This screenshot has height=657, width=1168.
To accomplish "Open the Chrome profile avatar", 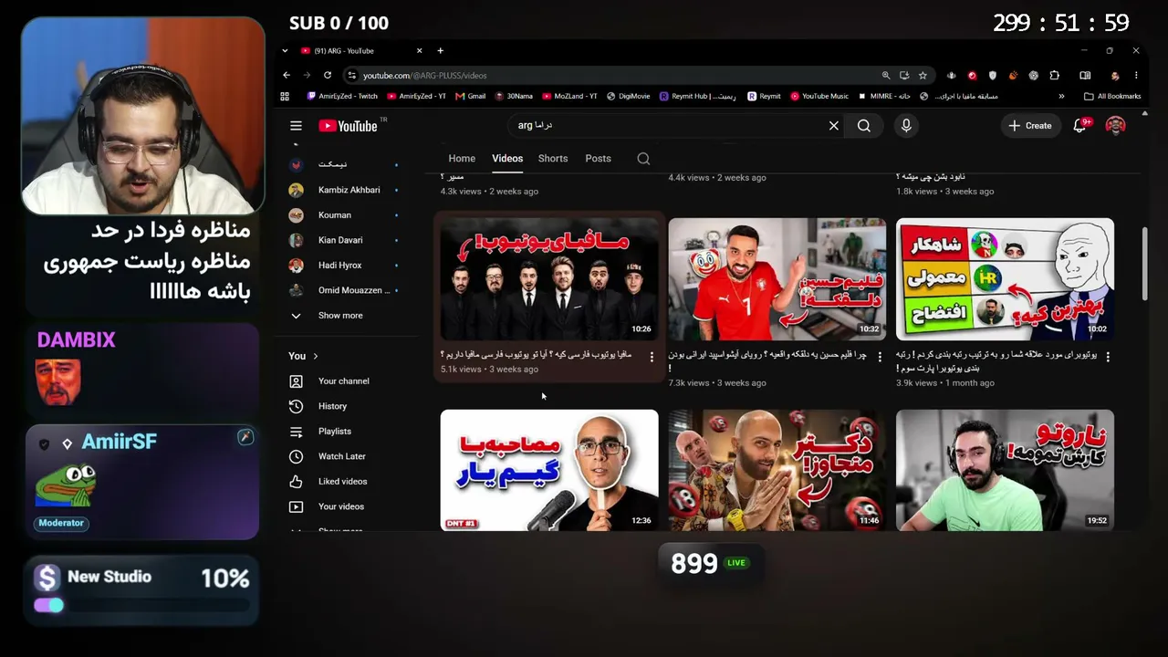I will point(1115,76).
